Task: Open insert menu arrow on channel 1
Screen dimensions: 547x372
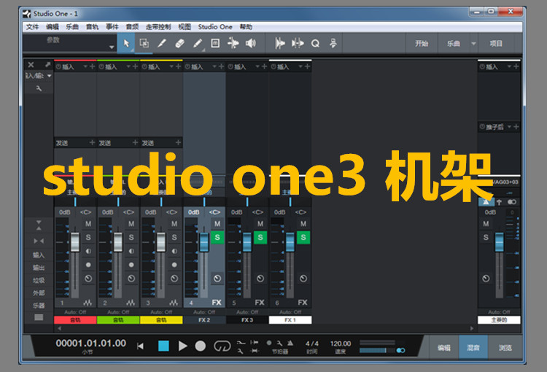Action: coord(85,66)
